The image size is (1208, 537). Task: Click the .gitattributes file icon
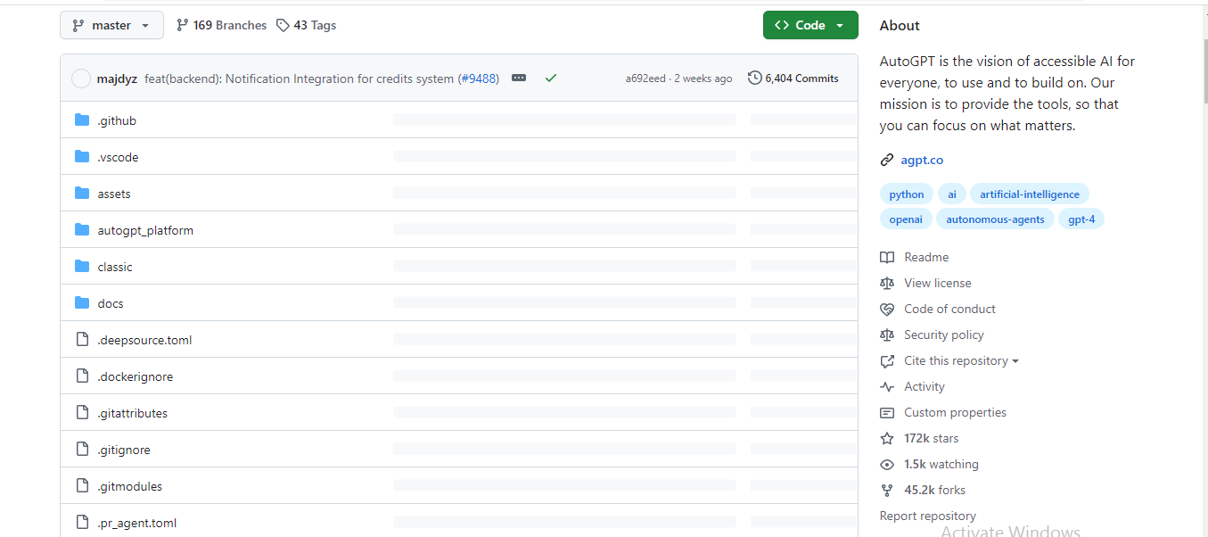click(x=82, y=413)
